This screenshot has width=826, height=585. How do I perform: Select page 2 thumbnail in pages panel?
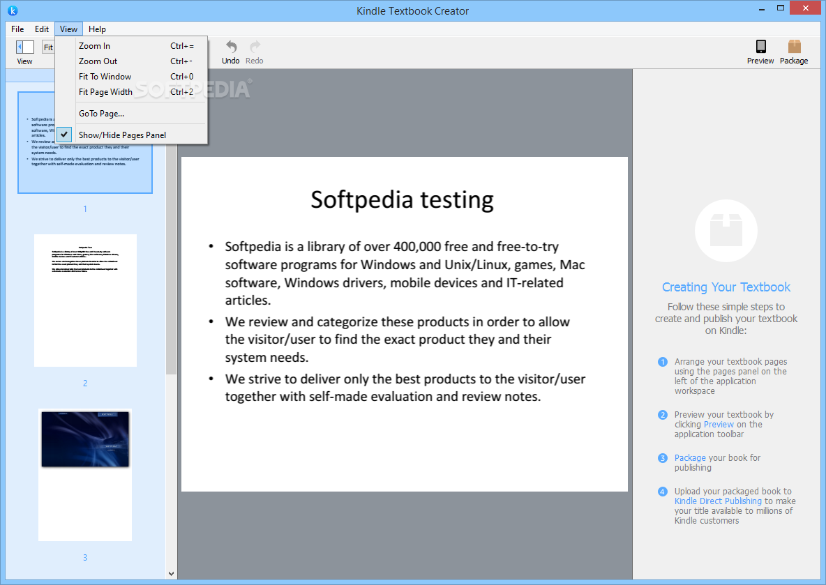(x=85, y=300)
